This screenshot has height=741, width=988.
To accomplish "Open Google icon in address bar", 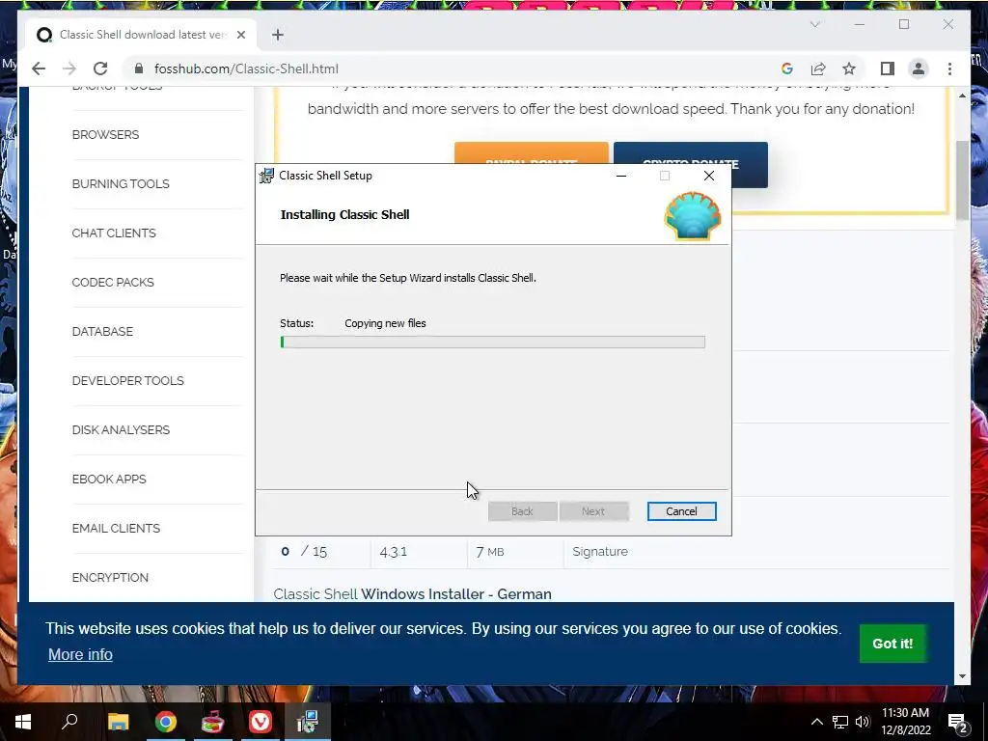I will click(x=787, y=69).
